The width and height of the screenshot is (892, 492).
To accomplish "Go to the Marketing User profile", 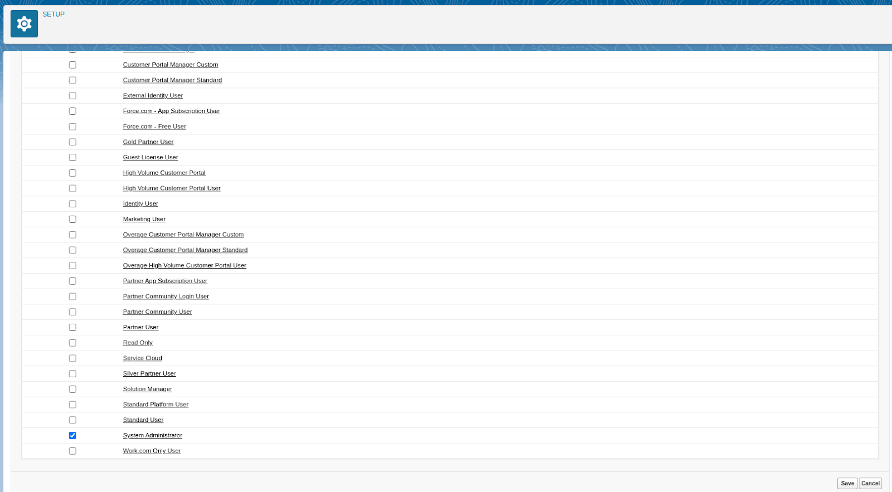I will tap(144, 220).
